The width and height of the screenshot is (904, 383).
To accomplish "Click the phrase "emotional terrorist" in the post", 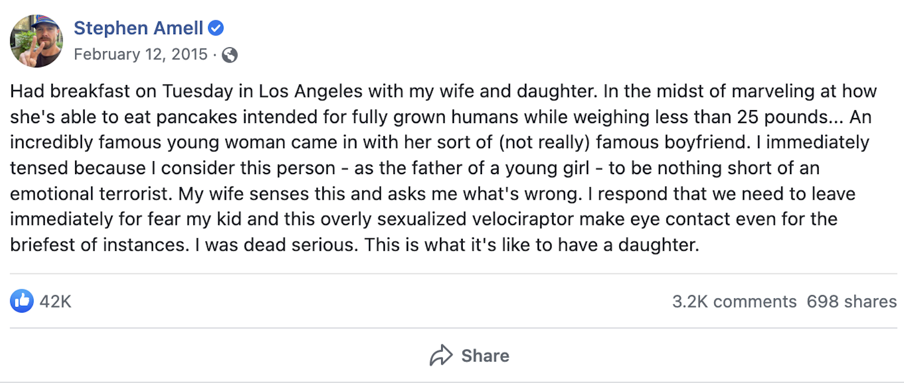I will click(91, 193).
